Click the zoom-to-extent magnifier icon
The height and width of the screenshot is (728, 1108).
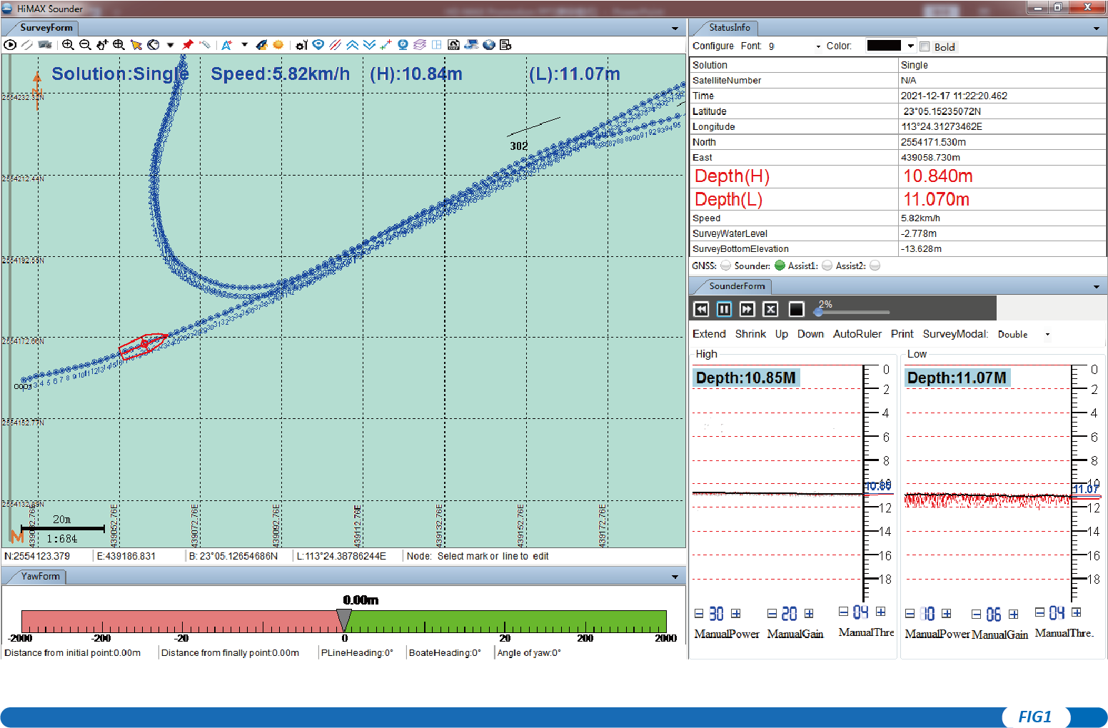(x=119, y=44)
